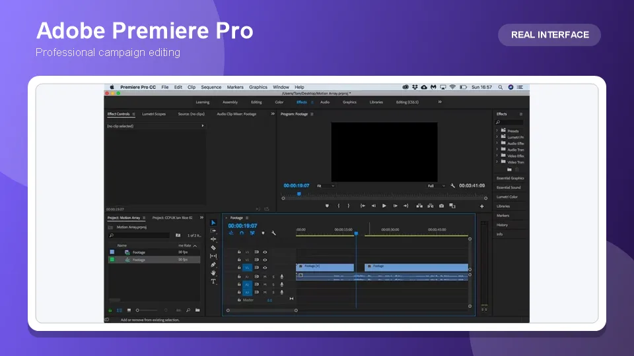Enable voice-over record on A3
The height and width of the screenshot is (356, 634).
tap(282, 292)
